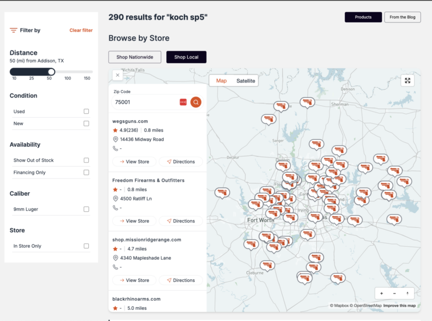
Task: Select the Shop Local tab
Action: pos(186,57)
